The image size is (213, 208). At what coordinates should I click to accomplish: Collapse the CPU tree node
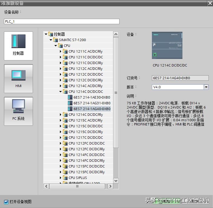(56, 46)
